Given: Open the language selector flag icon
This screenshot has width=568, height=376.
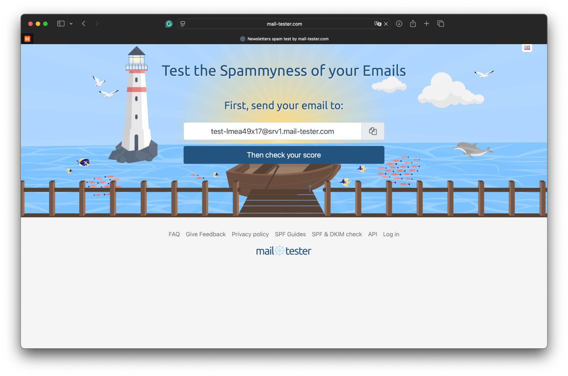Looking at the screenshot, I should [x=527, y=48].
